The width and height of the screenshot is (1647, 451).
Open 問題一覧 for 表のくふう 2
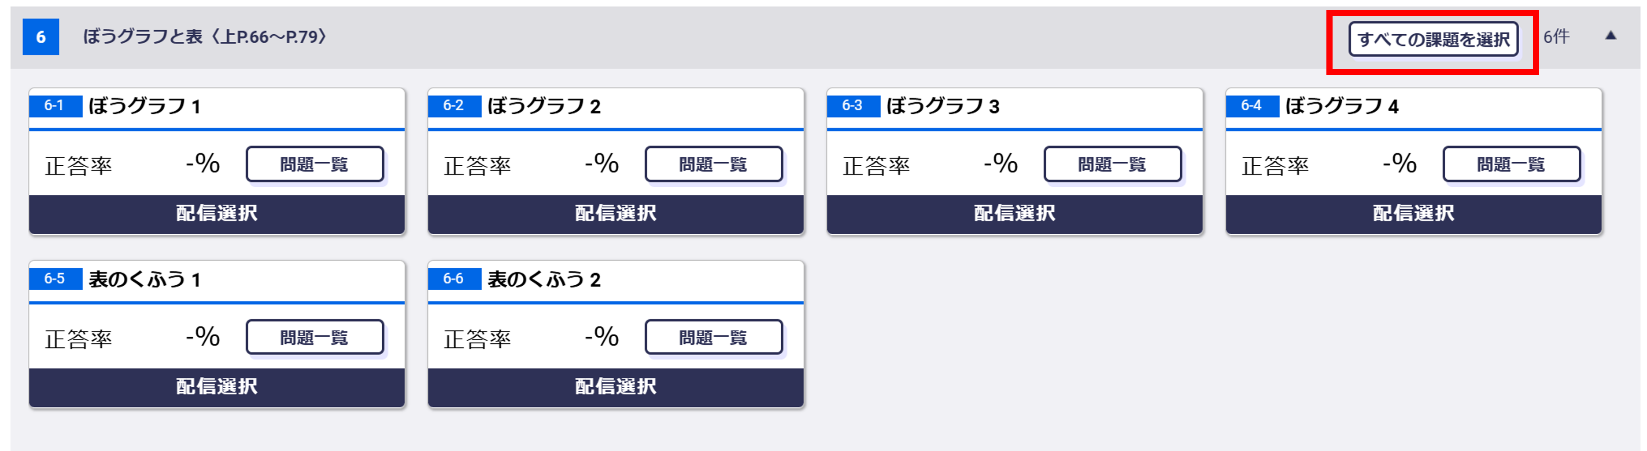click(x=713, y=338)
